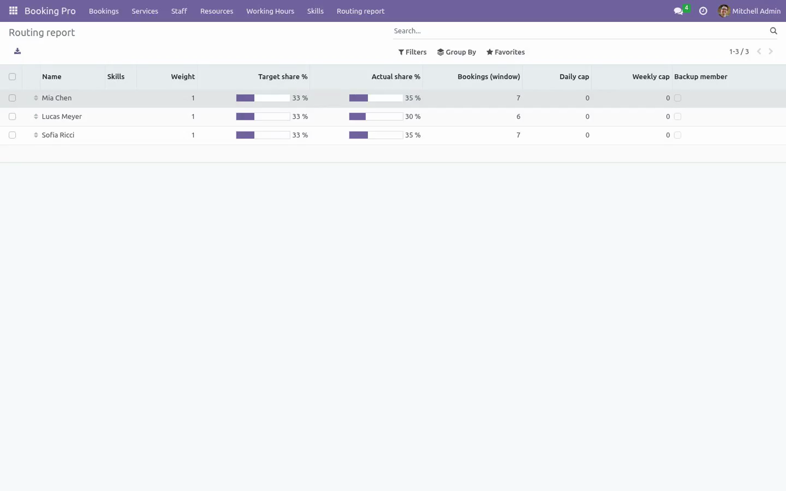
Task: Open the Routing report menu
Action: click(x=361, y=11)
